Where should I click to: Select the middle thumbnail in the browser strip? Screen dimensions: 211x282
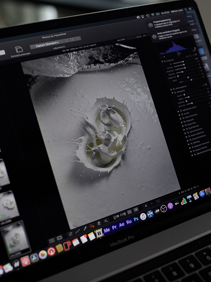tap(9, 205)
